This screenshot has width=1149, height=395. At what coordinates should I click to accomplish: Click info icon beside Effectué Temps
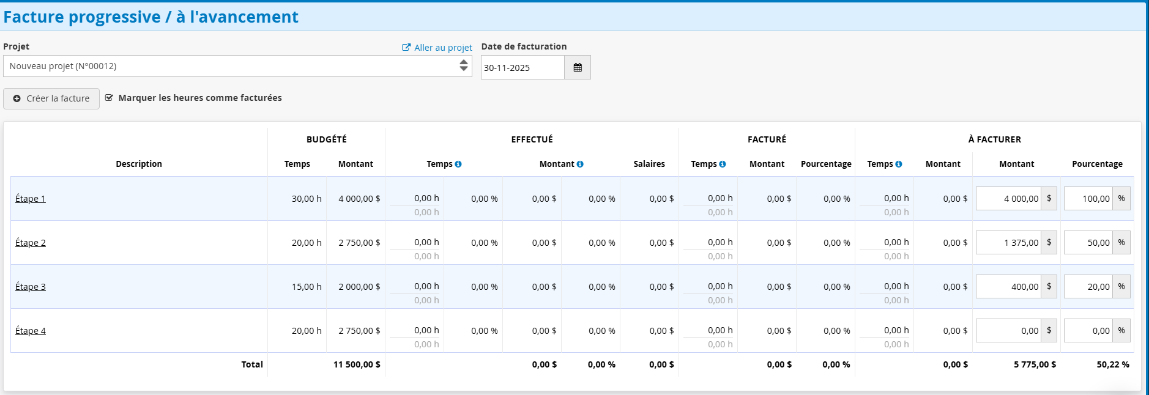tap(458, 164)
